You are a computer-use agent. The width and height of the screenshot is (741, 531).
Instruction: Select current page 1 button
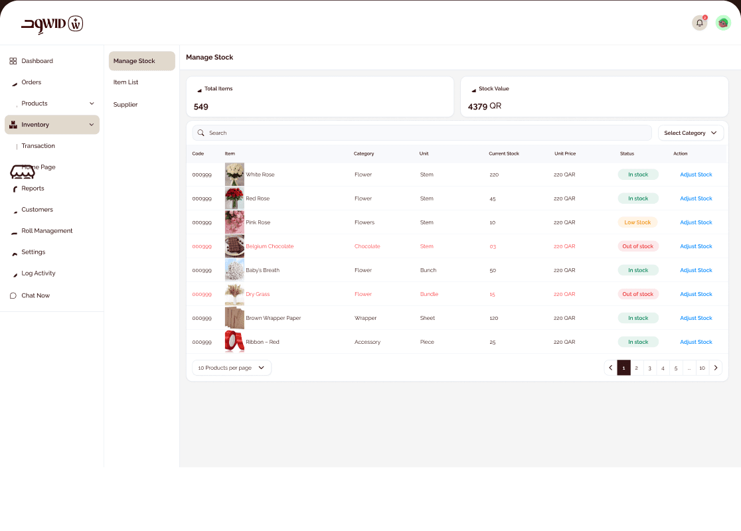coord(623,368)
